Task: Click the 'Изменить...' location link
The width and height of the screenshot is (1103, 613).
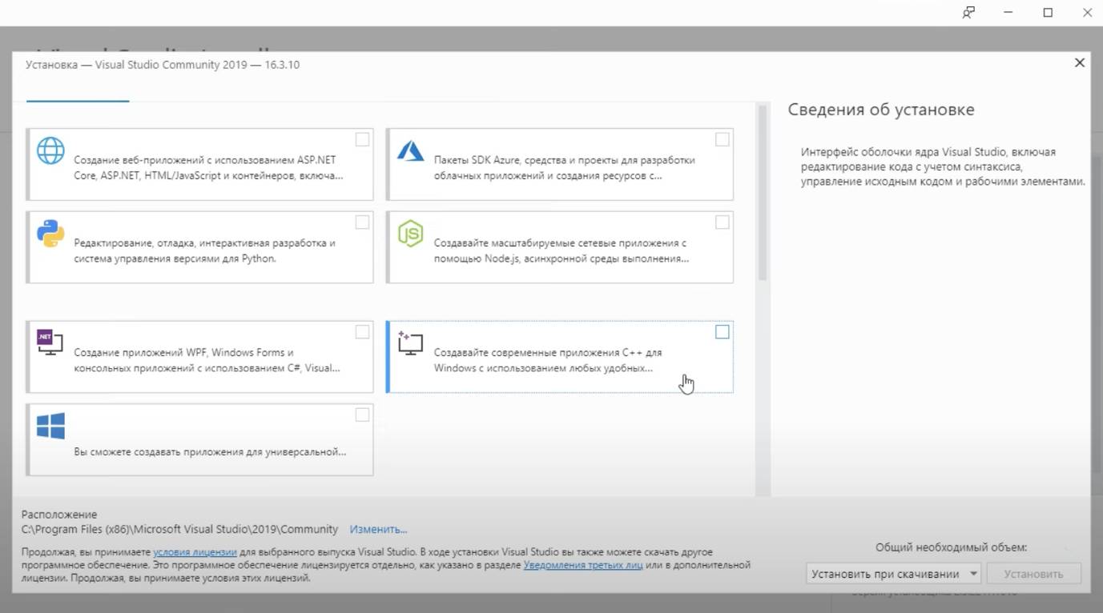Action: click(378, 529)
